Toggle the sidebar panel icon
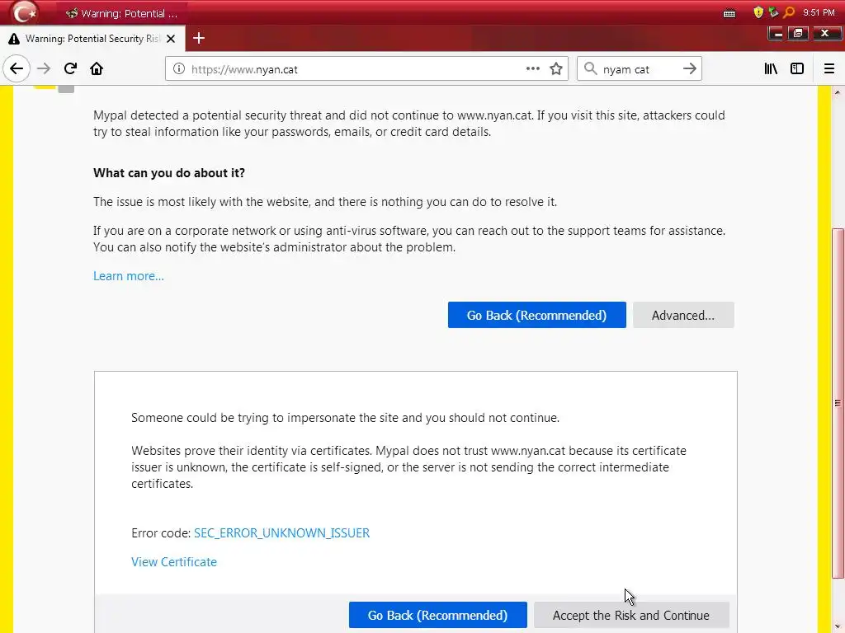Viewport: 845px width, 633px height. coord(797,69)
